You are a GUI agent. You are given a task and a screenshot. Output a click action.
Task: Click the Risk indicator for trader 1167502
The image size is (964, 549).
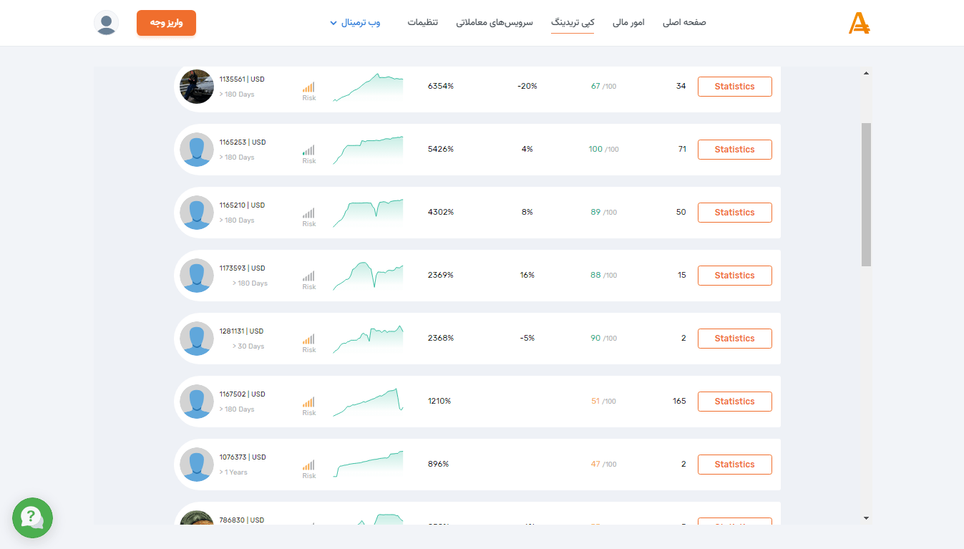308,405
